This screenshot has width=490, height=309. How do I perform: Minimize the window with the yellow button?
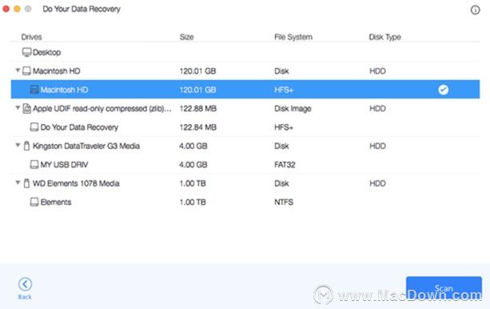18,9
